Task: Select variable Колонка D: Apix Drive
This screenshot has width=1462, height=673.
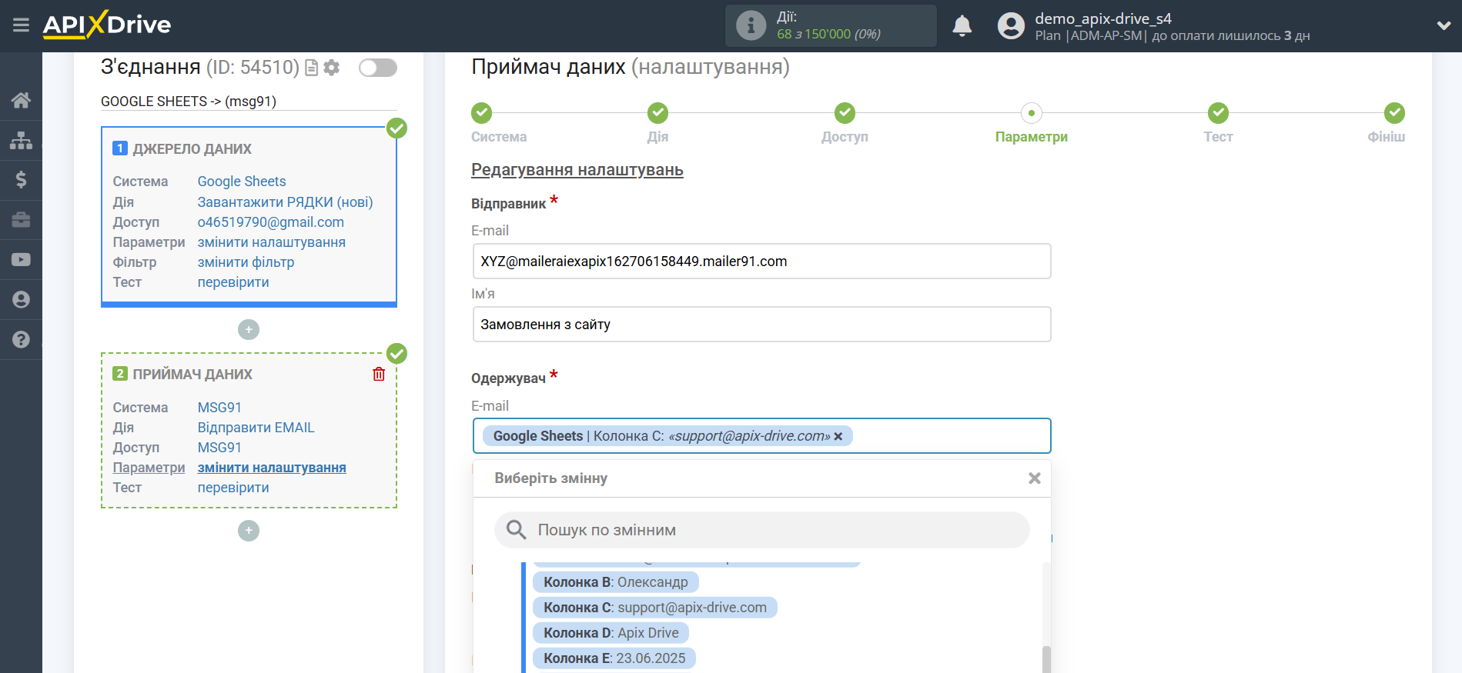Action: (611, 633)
